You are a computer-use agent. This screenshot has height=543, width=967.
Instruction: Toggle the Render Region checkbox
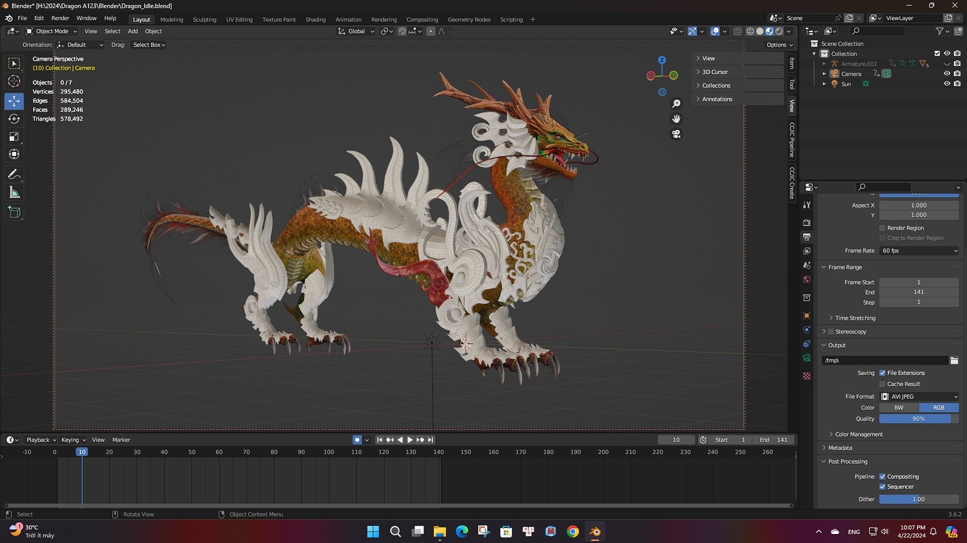[x=883, y=228]
